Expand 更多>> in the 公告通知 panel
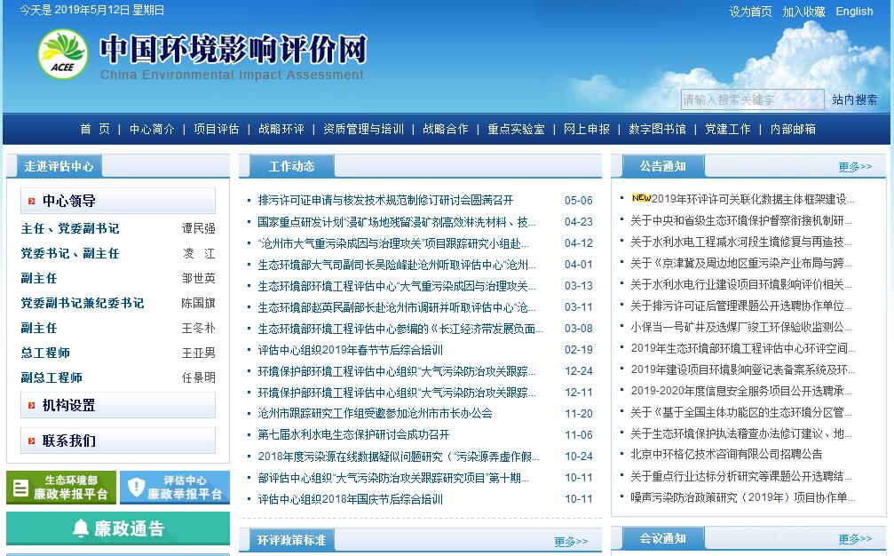 pos(855,166)
